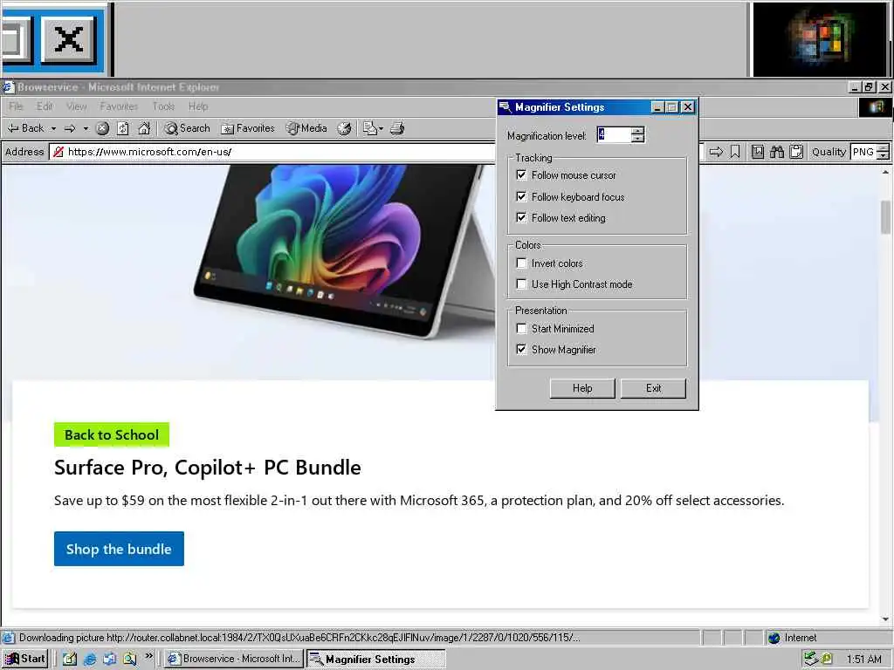Launch Outlook Express from quick launch
Image resolution: width=894 pixels, height=670 pixels.
pos(109,659)
